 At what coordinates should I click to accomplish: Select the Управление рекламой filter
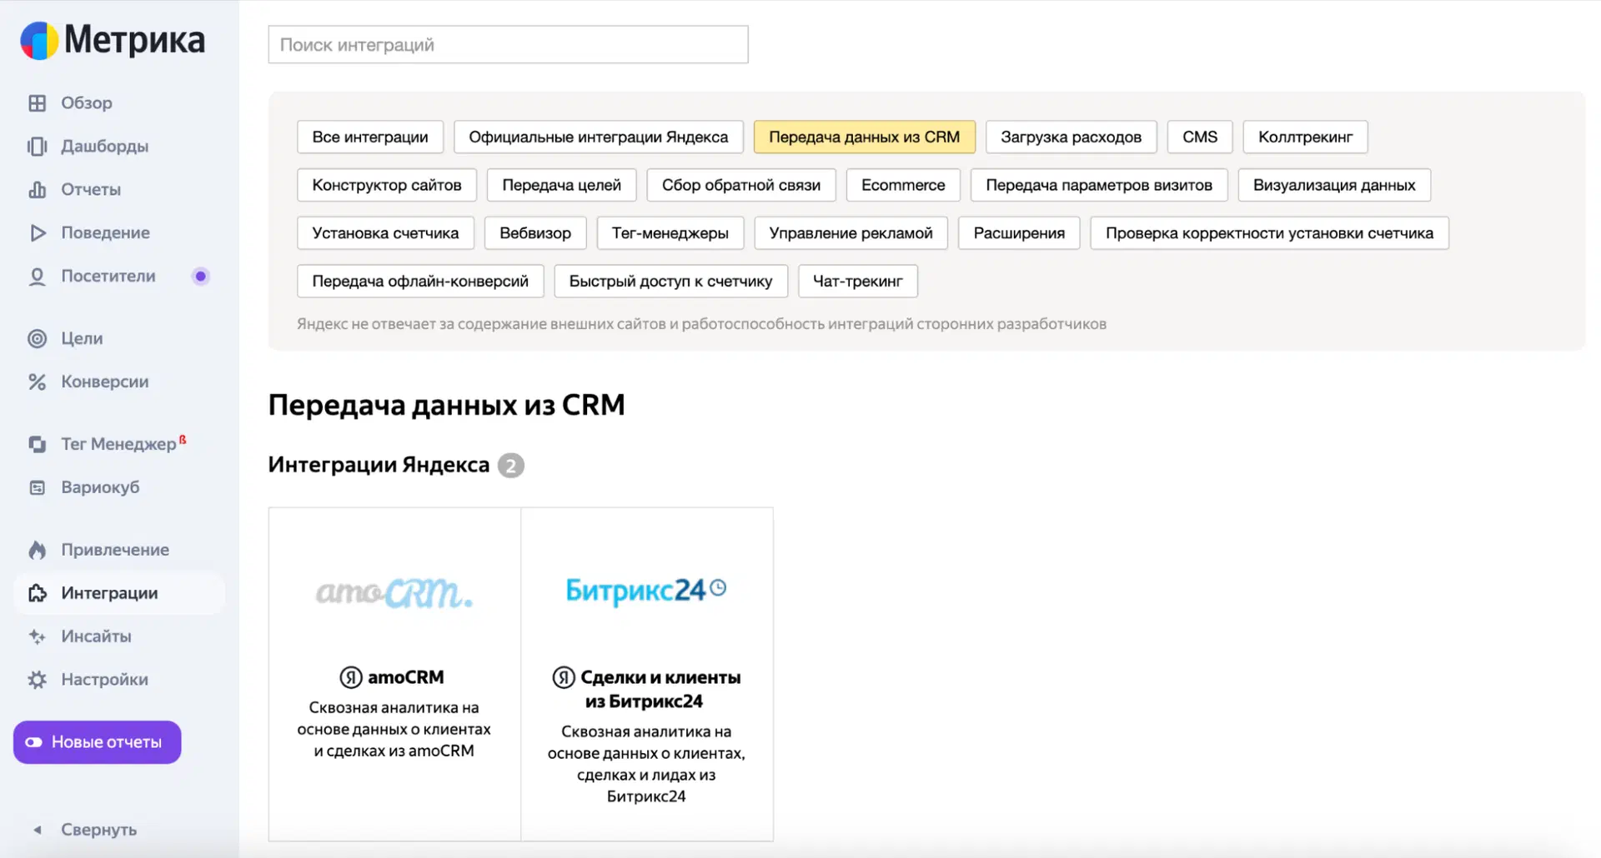click(851, 233)
